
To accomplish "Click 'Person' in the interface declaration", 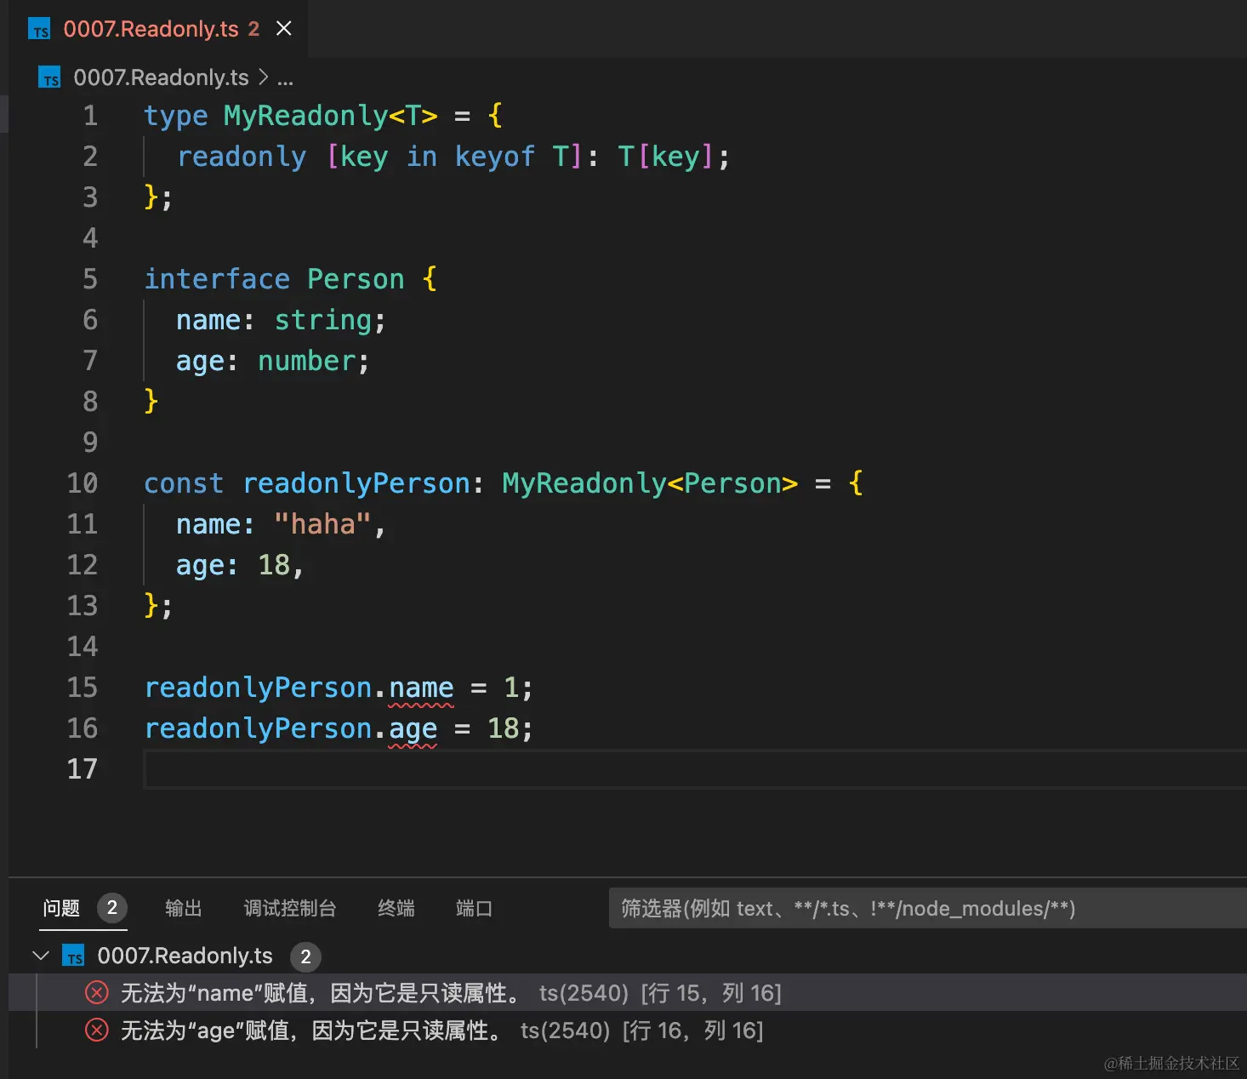I will (356, 279).
